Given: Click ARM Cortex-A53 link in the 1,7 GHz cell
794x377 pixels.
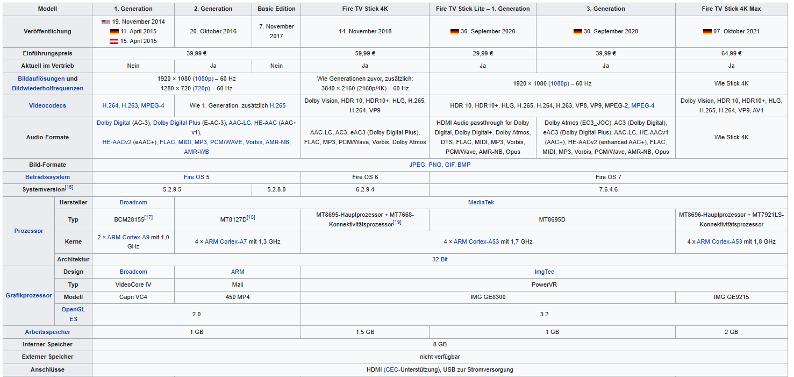Looking at the screenshot, I should coord(476,241).
